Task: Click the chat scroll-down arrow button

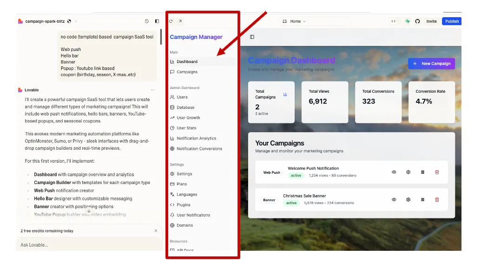Action: point(89,211)
